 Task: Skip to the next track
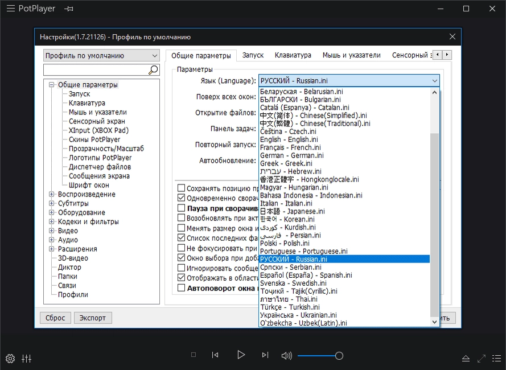pyautogui.click(x=265, y=355)
